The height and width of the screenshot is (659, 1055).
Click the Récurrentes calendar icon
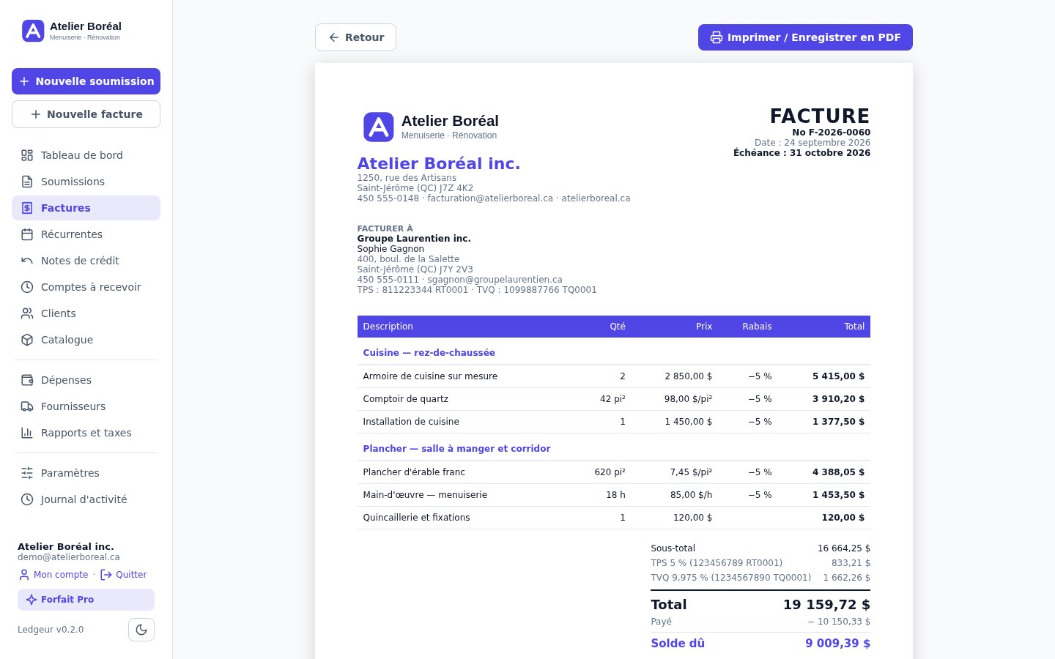(x=27, y=234)
